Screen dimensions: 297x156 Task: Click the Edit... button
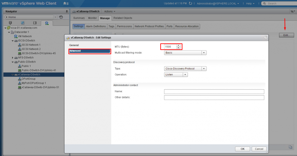pos(286,35)
